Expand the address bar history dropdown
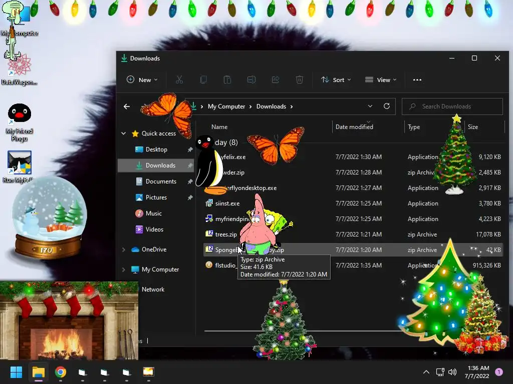The width and height of the screenshot is (513, 384). [370, 106]
